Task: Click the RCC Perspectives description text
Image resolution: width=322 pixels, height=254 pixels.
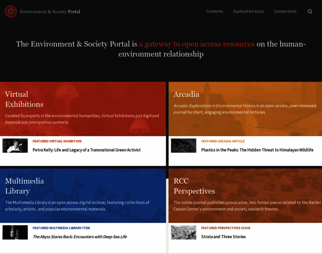Action: [247, 206]
